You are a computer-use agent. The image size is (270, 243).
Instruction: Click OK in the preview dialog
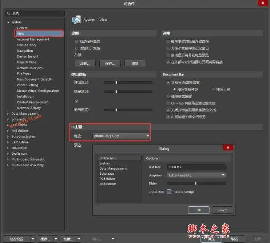click(x=198, y=210)
